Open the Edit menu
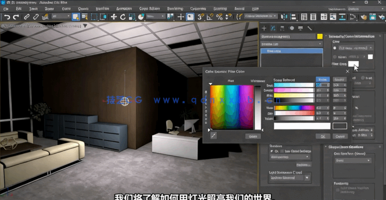 19,8
